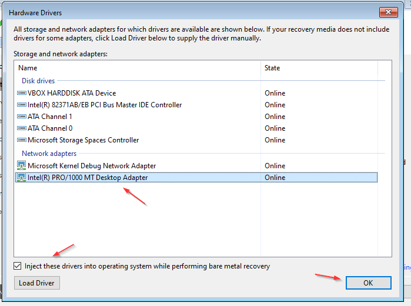411x306 pixels.
Task: Select the ATA Channel 1 entry
Action: (196, 117)
